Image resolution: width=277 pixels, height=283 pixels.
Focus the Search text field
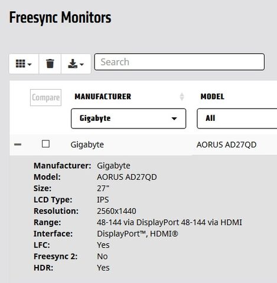pos(179,62)
